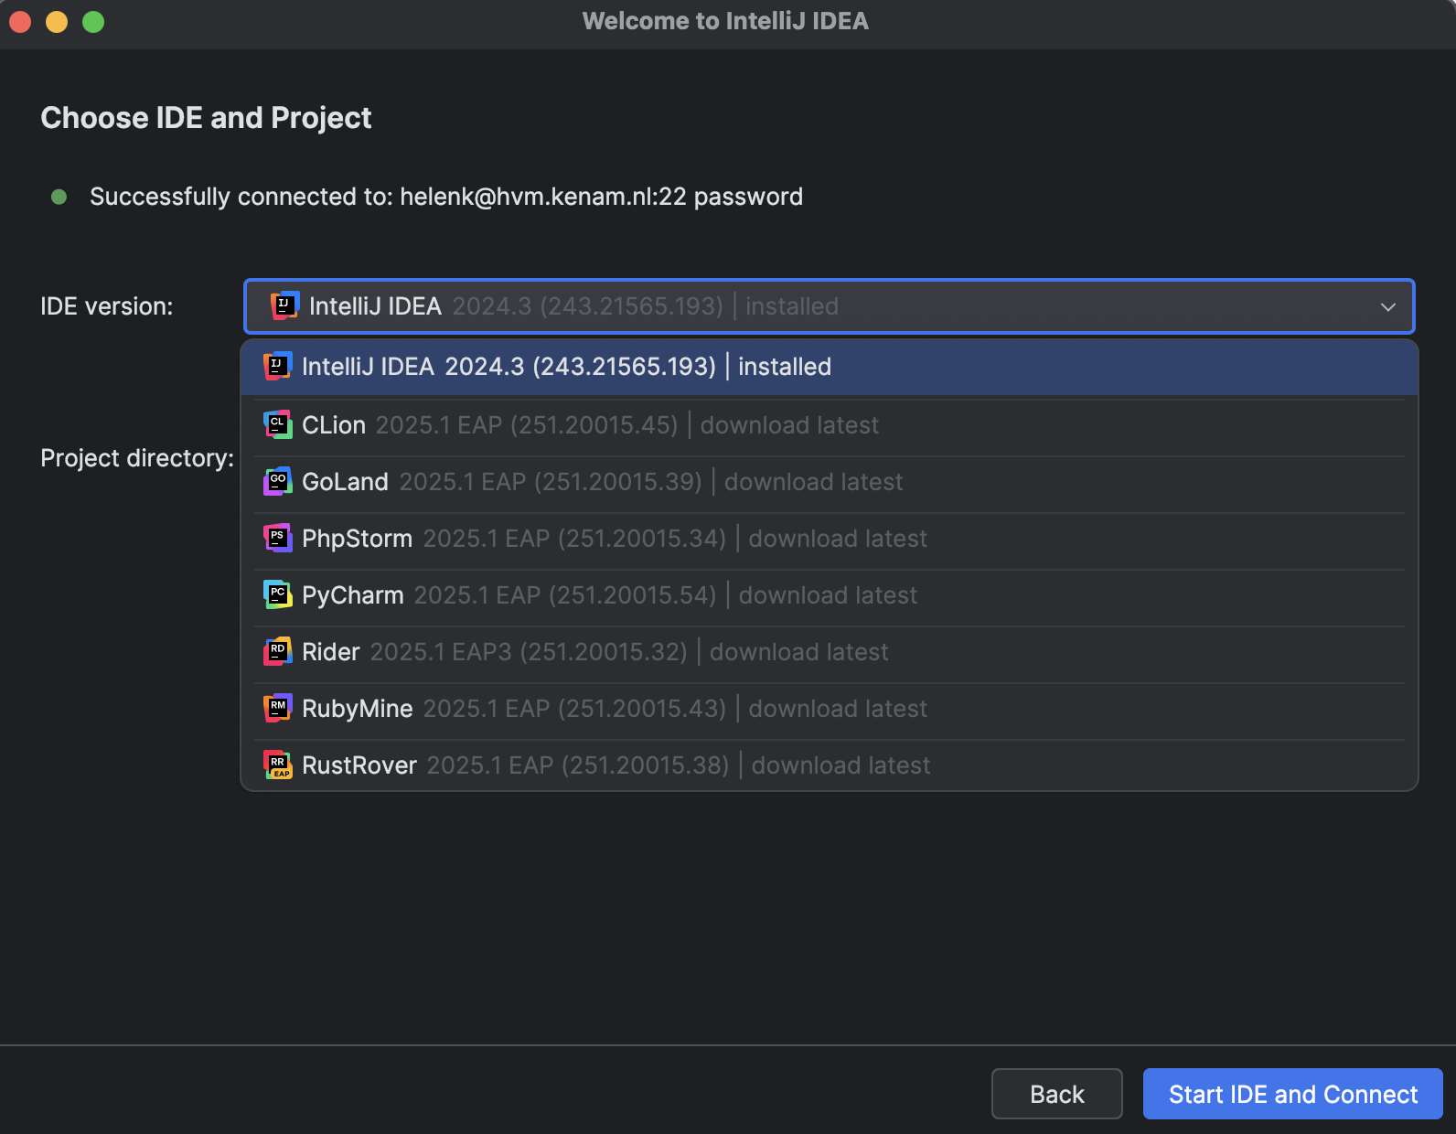
Task: Click the PyCharm product icon
Action: click(x=278, y=594)
